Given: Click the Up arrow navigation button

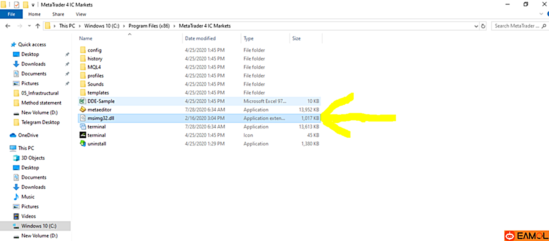Looking at the screenshot, I should 38,26.
